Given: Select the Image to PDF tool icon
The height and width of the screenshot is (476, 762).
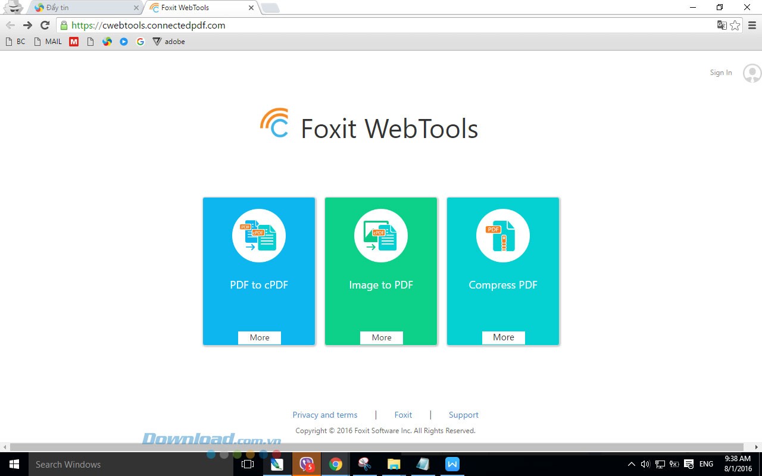Looking at the screenshot, I should point(380,235).
